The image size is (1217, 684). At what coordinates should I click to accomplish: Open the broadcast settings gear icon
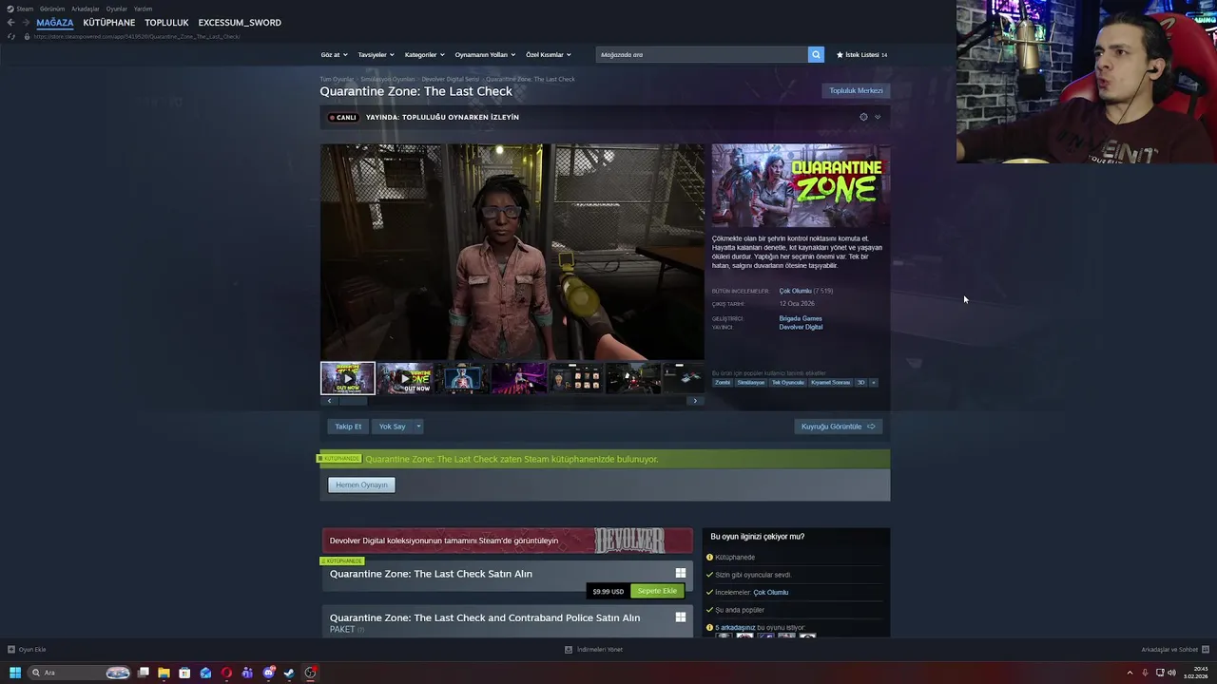(x=863, y=117)
